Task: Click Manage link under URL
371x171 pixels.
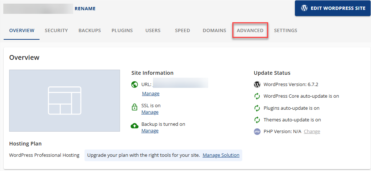Action: (151, 94)
